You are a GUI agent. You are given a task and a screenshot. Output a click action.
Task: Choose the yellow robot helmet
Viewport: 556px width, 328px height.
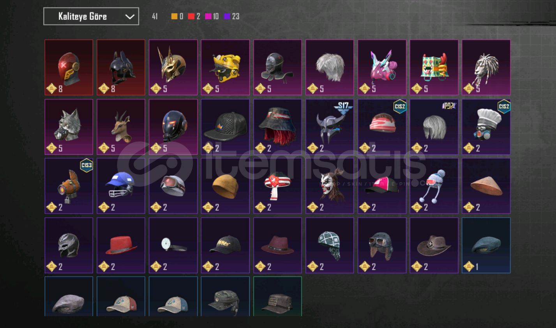[x=225, y=67]
